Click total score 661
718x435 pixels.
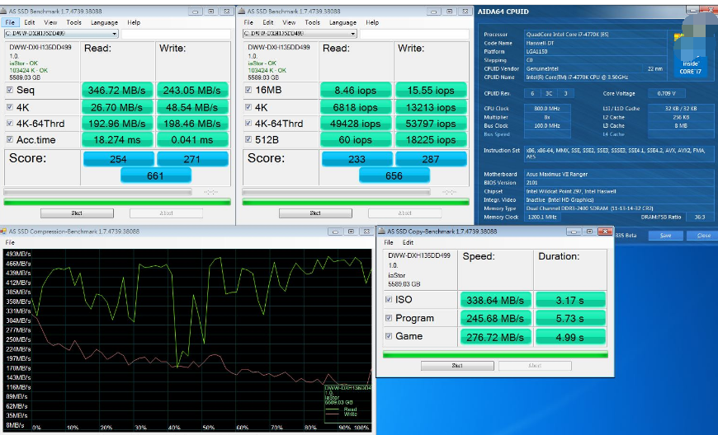[156, 175]
